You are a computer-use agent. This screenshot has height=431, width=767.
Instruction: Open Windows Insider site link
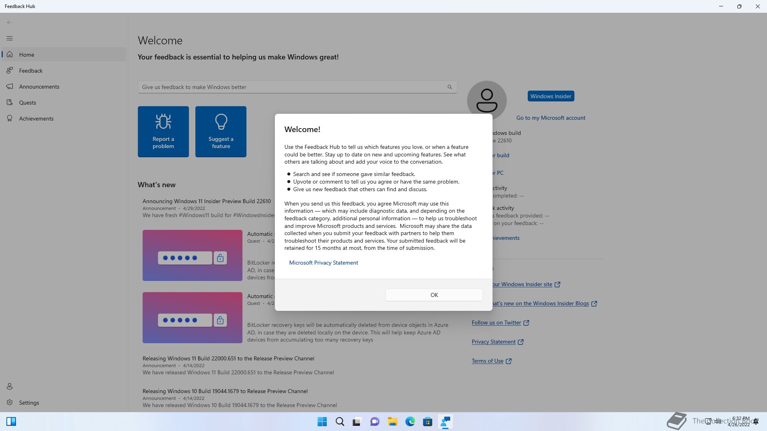click(x=522, y=284)
